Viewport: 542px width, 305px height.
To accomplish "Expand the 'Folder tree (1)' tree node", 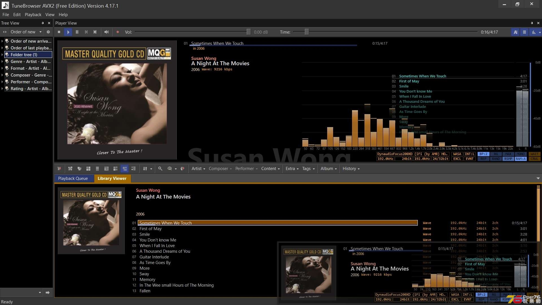I will [x=2, y=55].
